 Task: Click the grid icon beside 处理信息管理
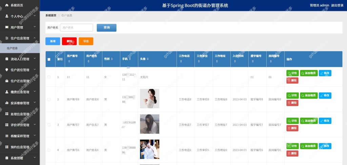pyautogui.click(x=7, y=114)
